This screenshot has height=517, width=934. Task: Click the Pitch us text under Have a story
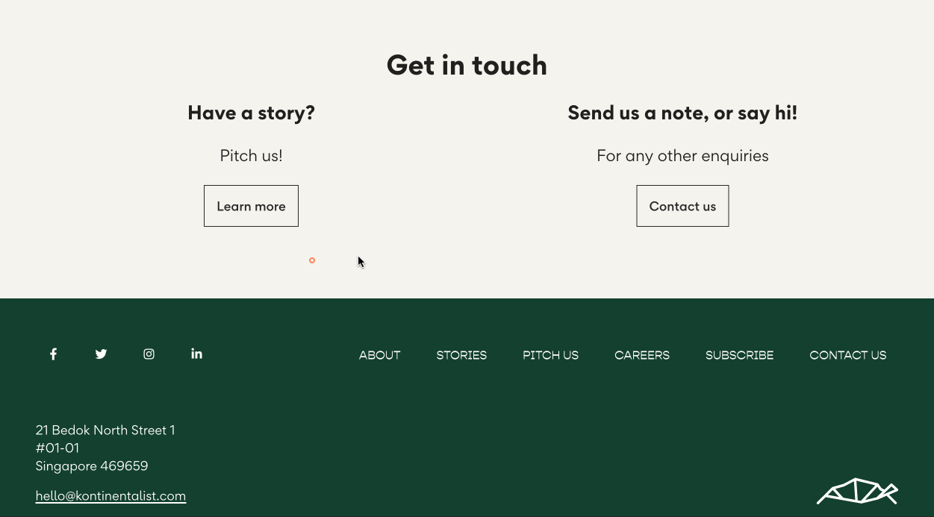[251, 155]
